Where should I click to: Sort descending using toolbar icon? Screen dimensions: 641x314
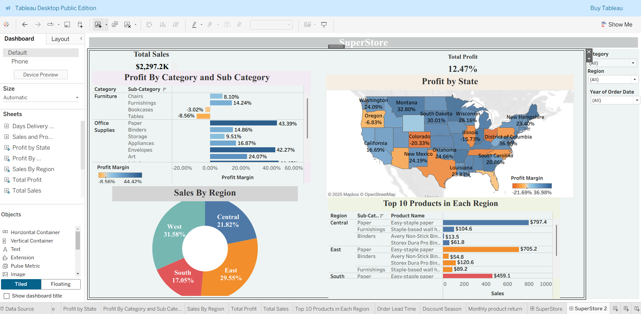point(175,24)
